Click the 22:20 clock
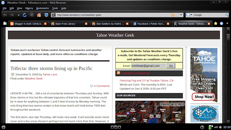This screenshot has height=130, width=231. (227, 127)
